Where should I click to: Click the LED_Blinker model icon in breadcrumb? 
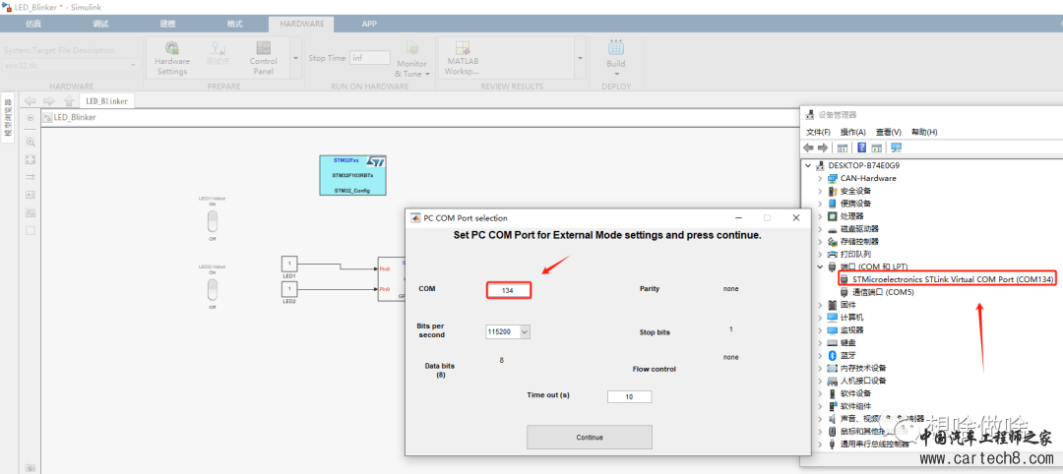pyautogui.click(x=47, y=118)
